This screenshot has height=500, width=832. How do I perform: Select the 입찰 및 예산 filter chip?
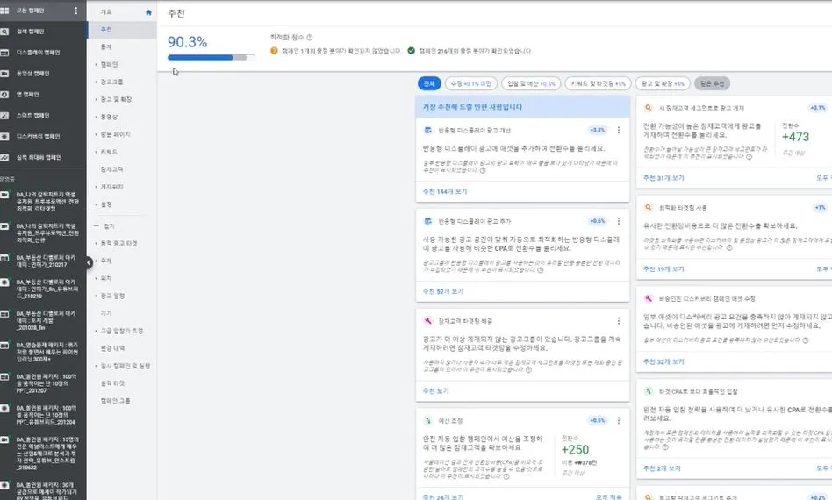click(531, 83)
